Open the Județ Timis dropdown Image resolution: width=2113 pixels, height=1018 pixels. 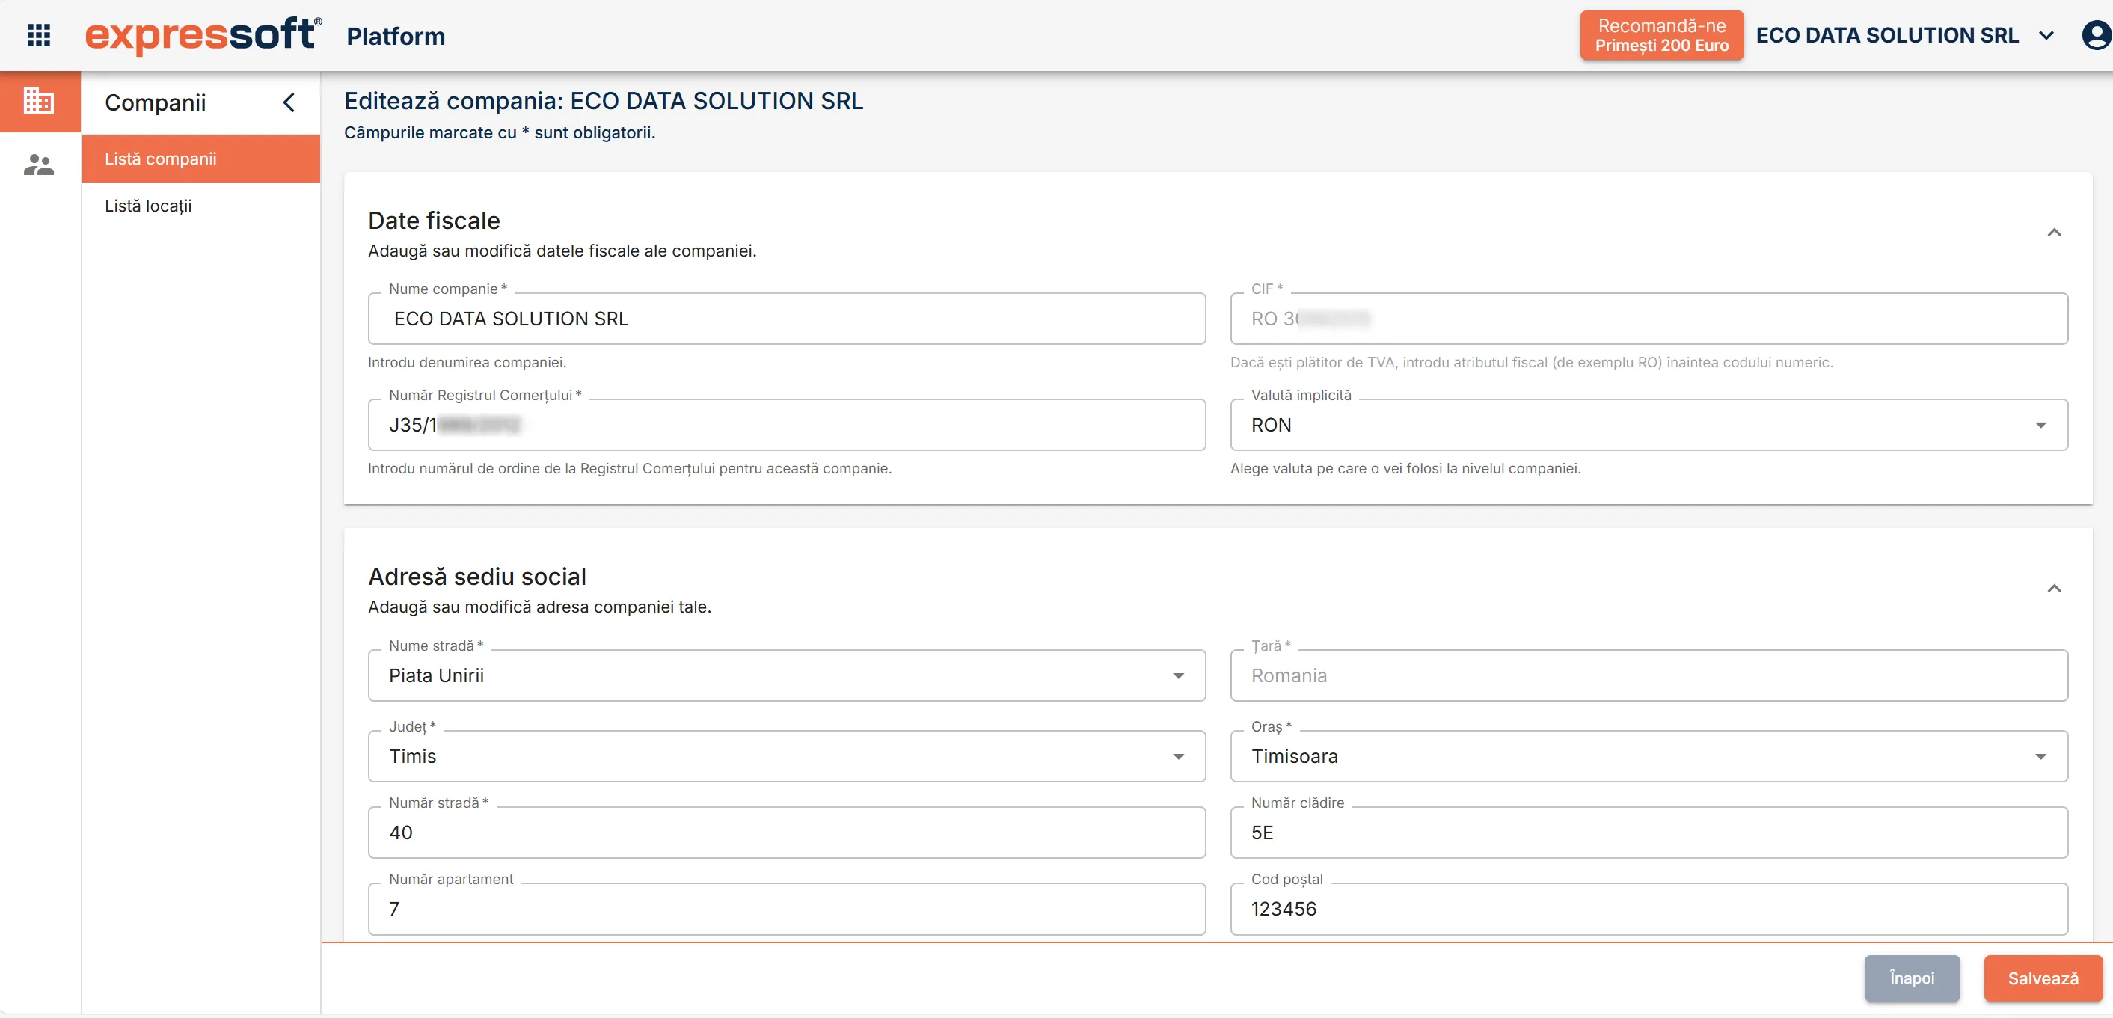pos(787,756)
